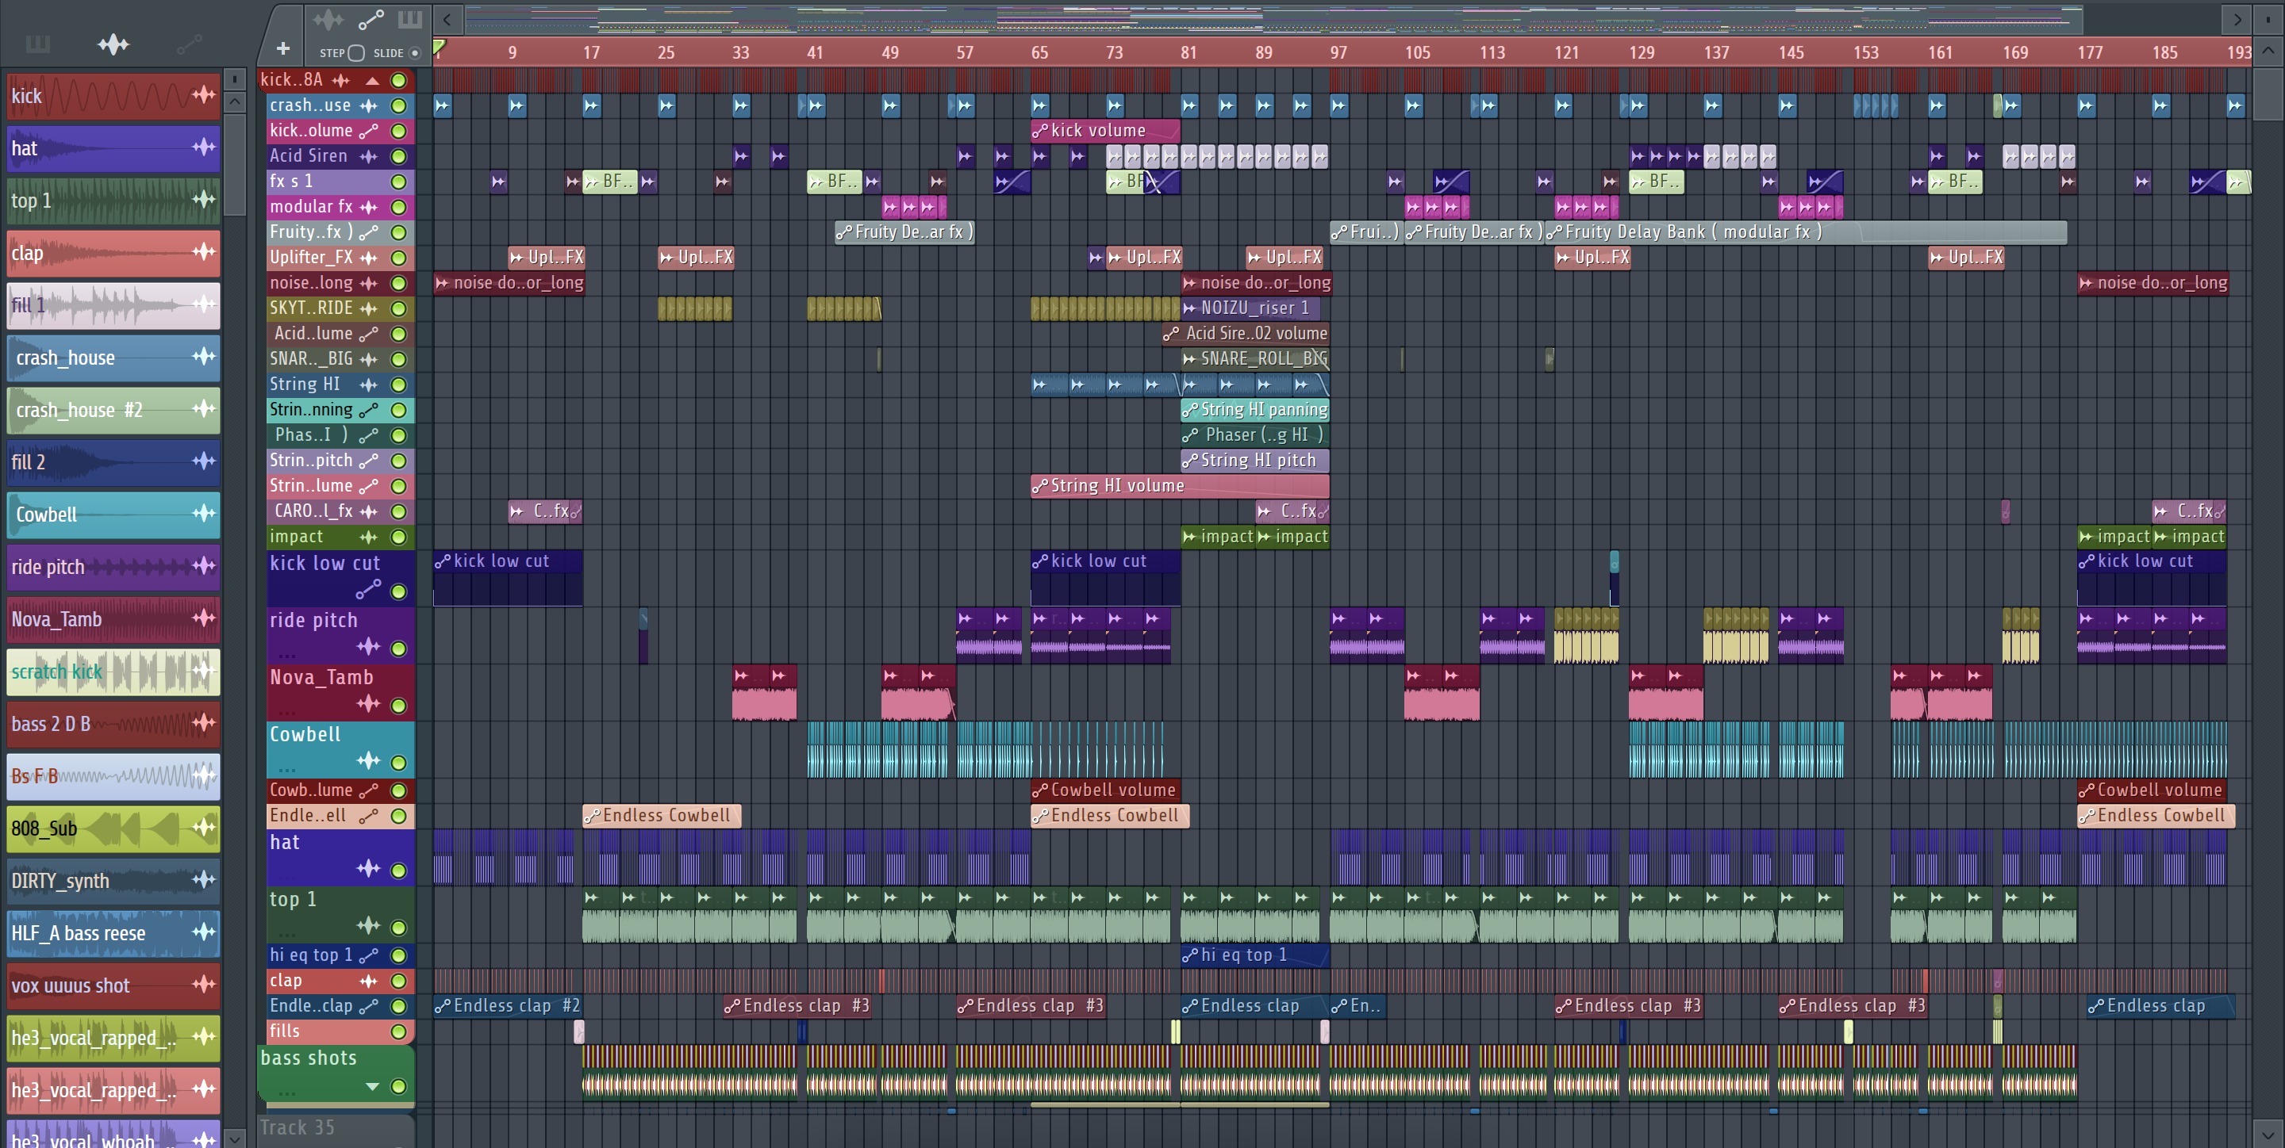Select the SKYT..RIDE track header
The image size is (2285, 1148).
[x=340, y=308]
